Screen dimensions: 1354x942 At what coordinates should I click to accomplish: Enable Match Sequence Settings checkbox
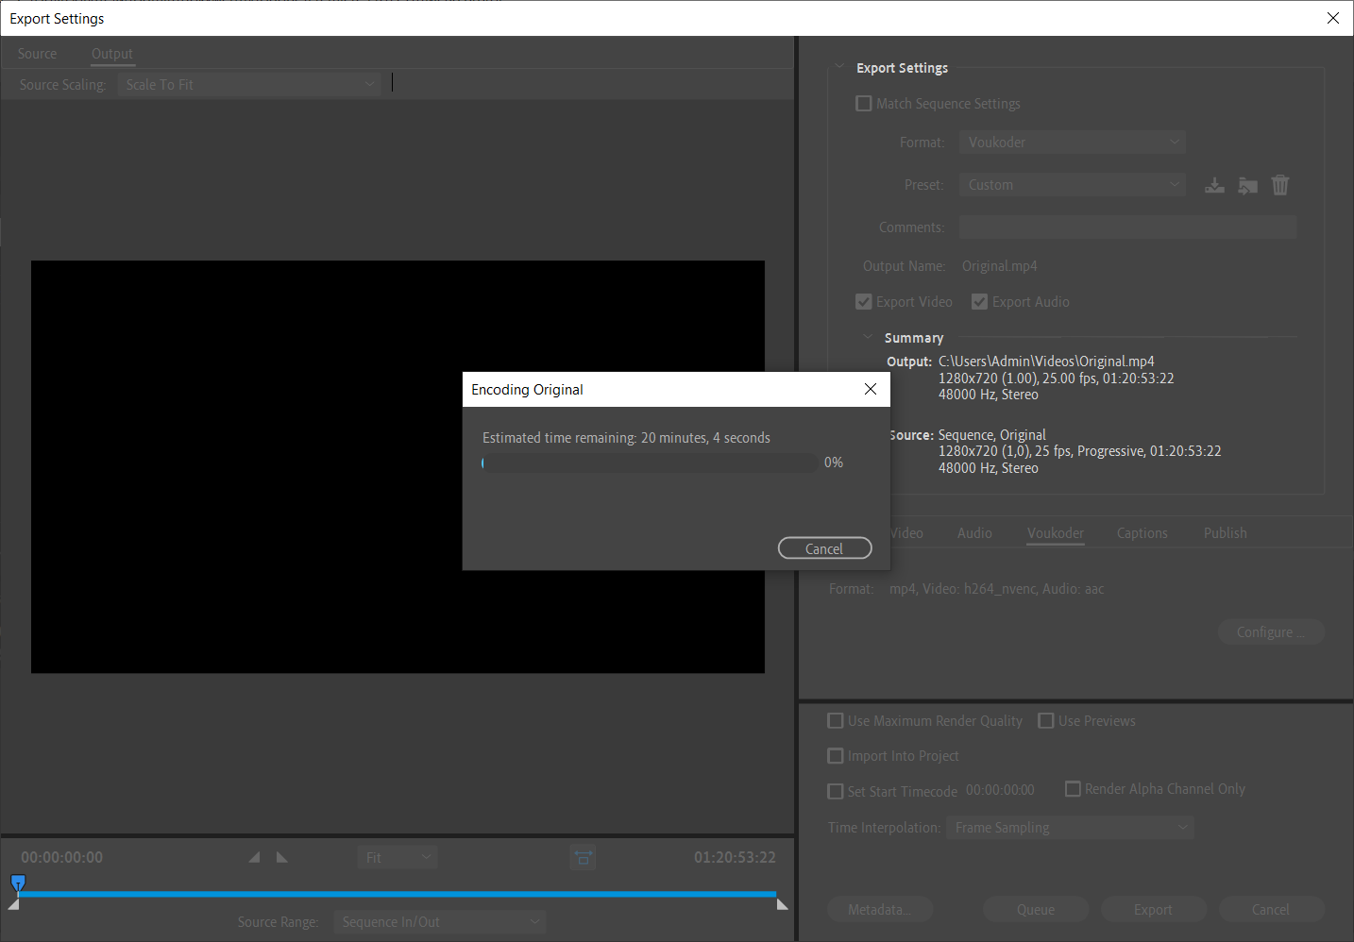pos(864,104)
